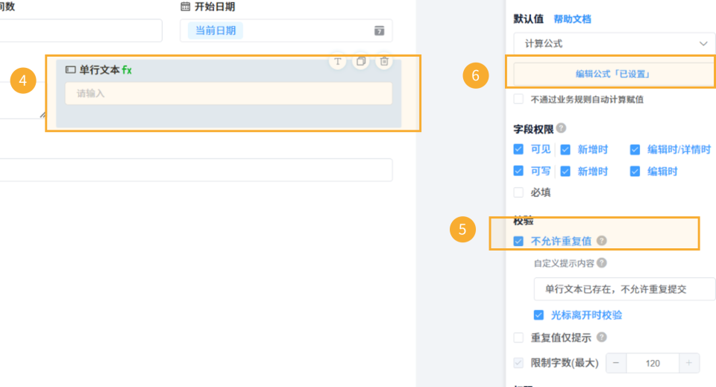The width and height of the screenshot is (716, 387).
Task: Click the help icon beside 自定义提示内容
Action: (602, 263)
